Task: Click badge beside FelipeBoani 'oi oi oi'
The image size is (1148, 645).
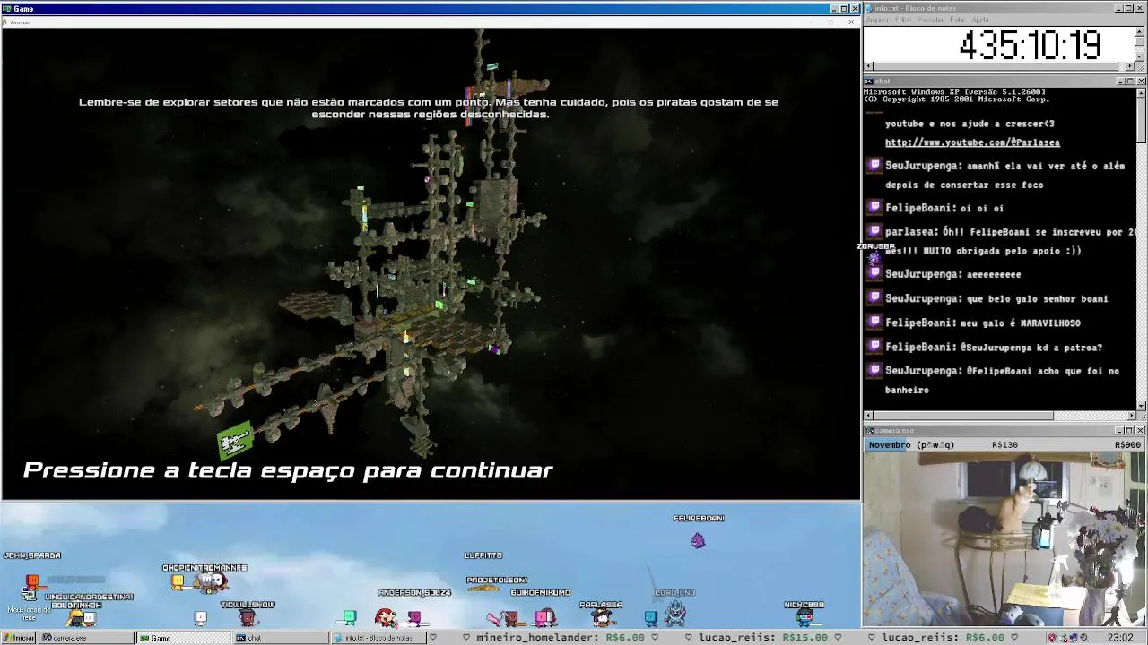Action: pos(874,208)
